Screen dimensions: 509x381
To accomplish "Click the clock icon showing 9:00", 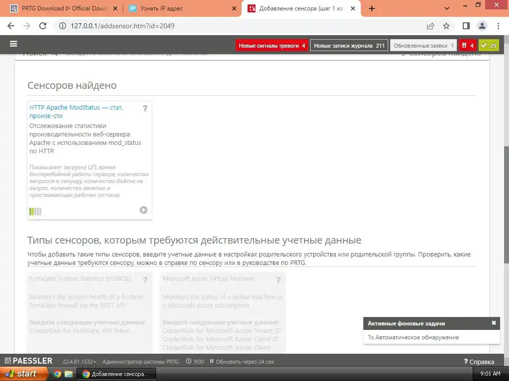I will tap(188, 361).
